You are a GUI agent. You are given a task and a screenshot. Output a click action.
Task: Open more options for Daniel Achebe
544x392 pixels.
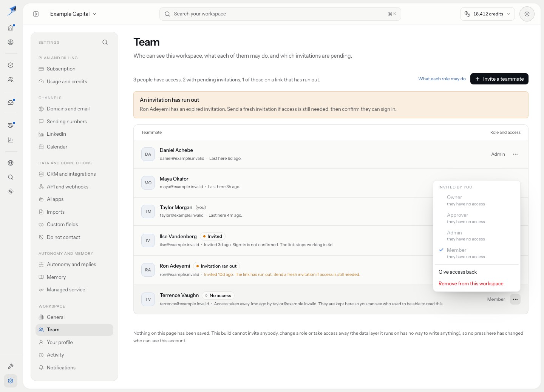click(515, 154)
